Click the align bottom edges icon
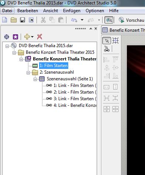The image size is (145, 175). [115, 76]
